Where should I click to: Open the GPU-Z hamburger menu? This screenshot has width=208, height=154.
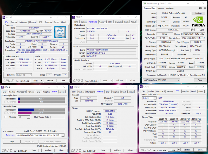[205, 8]
